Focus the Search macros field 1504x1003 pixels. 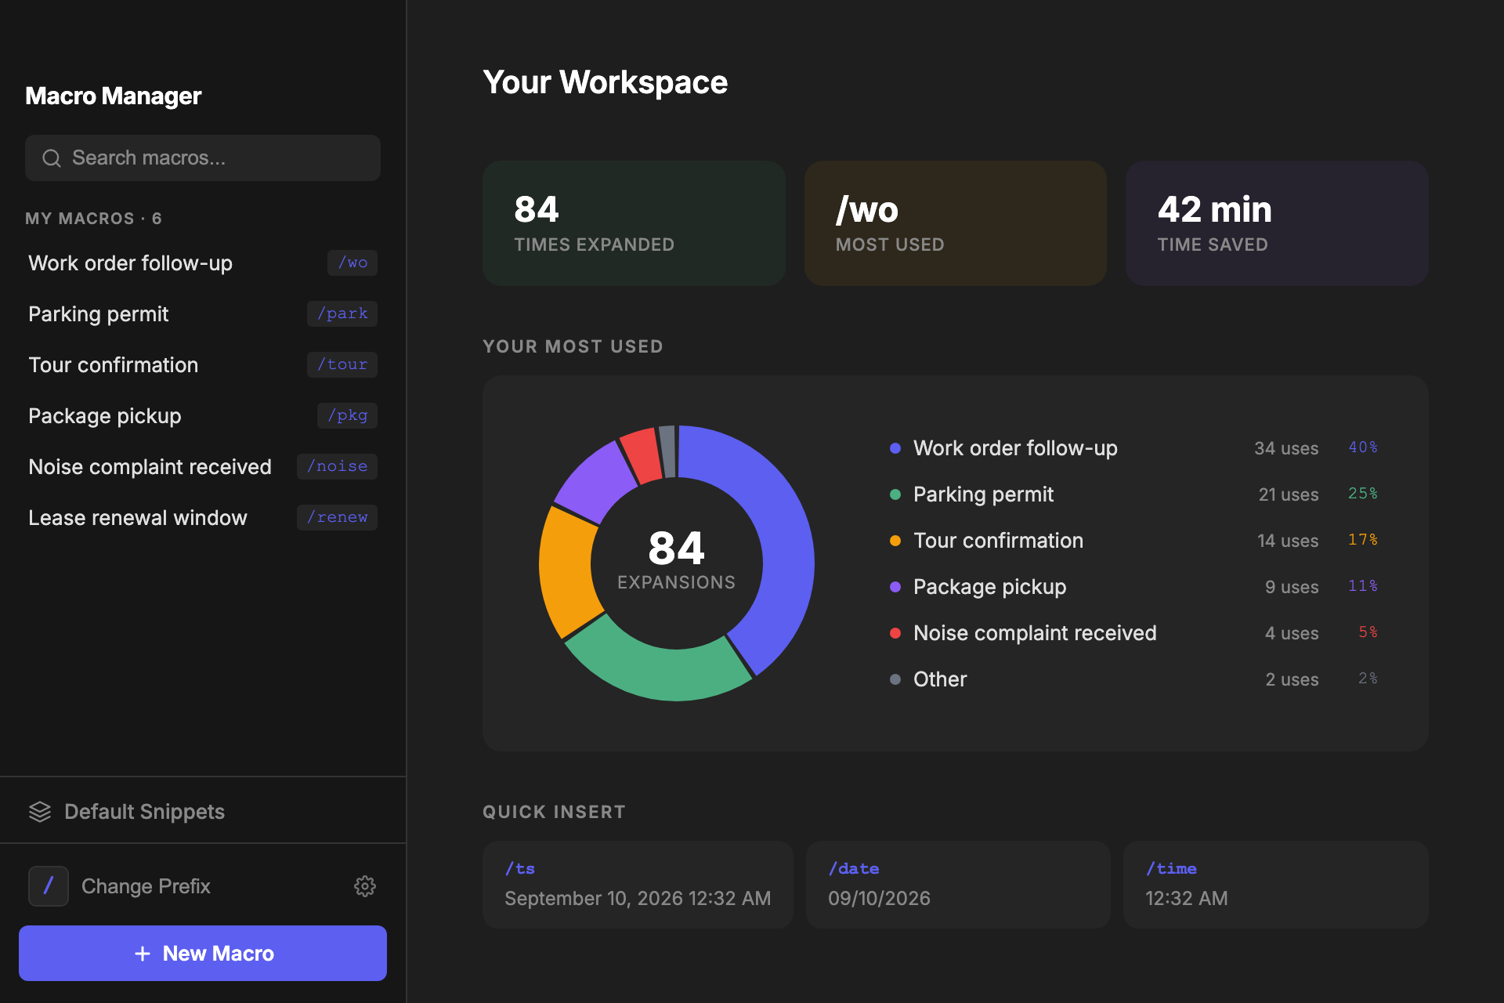tap(203, 158)
